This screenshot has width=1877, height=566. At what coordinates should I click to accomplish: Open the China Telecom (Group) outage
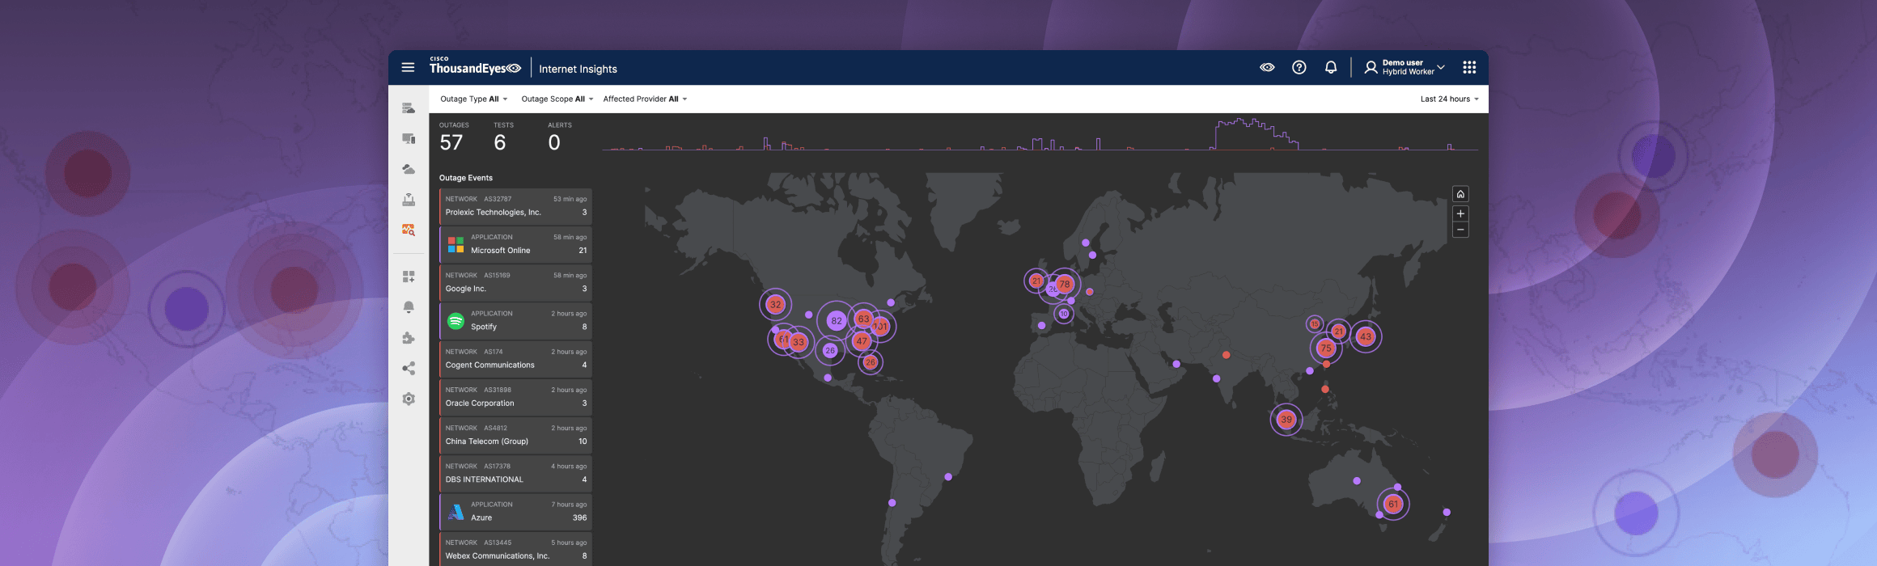(515, 435)
